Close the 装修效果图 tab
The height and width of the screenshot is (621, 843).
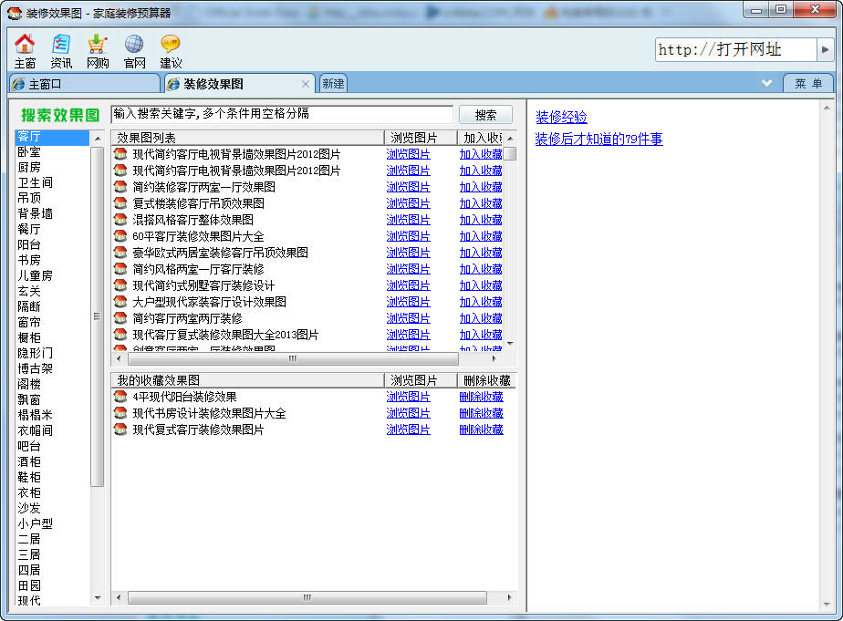click(306, 84)
